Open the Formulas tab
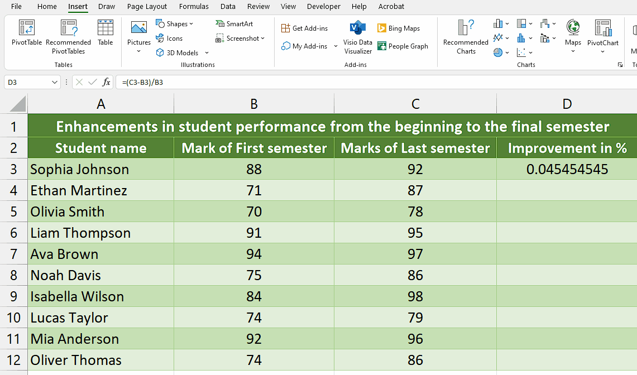Image resolution: width=637 pixels, height=375 pixels. point(194,7)
